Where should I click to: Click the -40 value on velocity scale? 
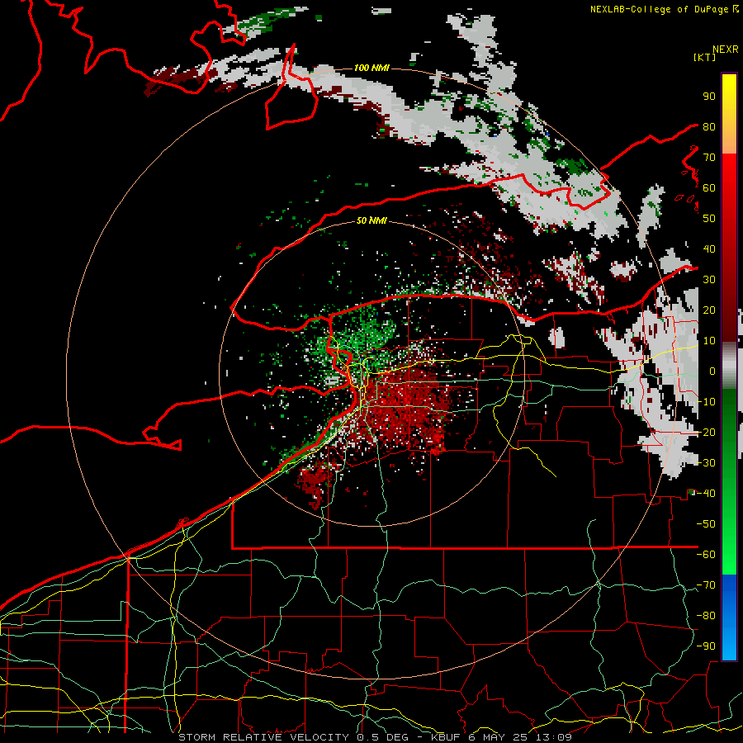(x=706, y=494)
